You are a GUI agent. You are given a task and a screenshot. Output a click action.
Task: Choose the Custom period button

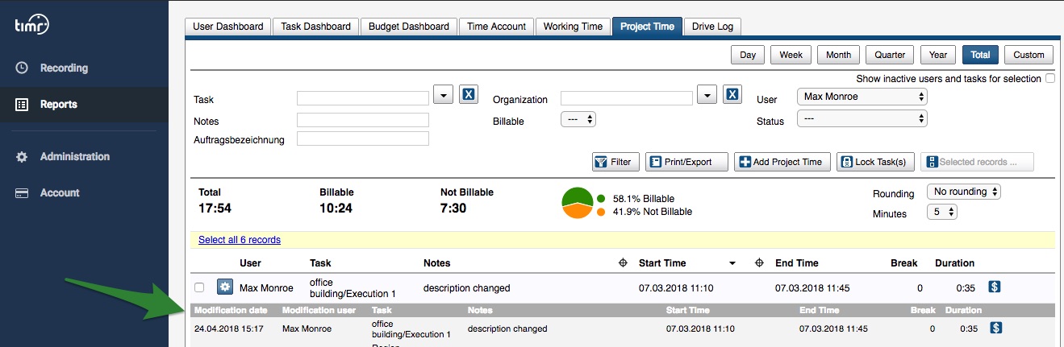pos(1029,55)
